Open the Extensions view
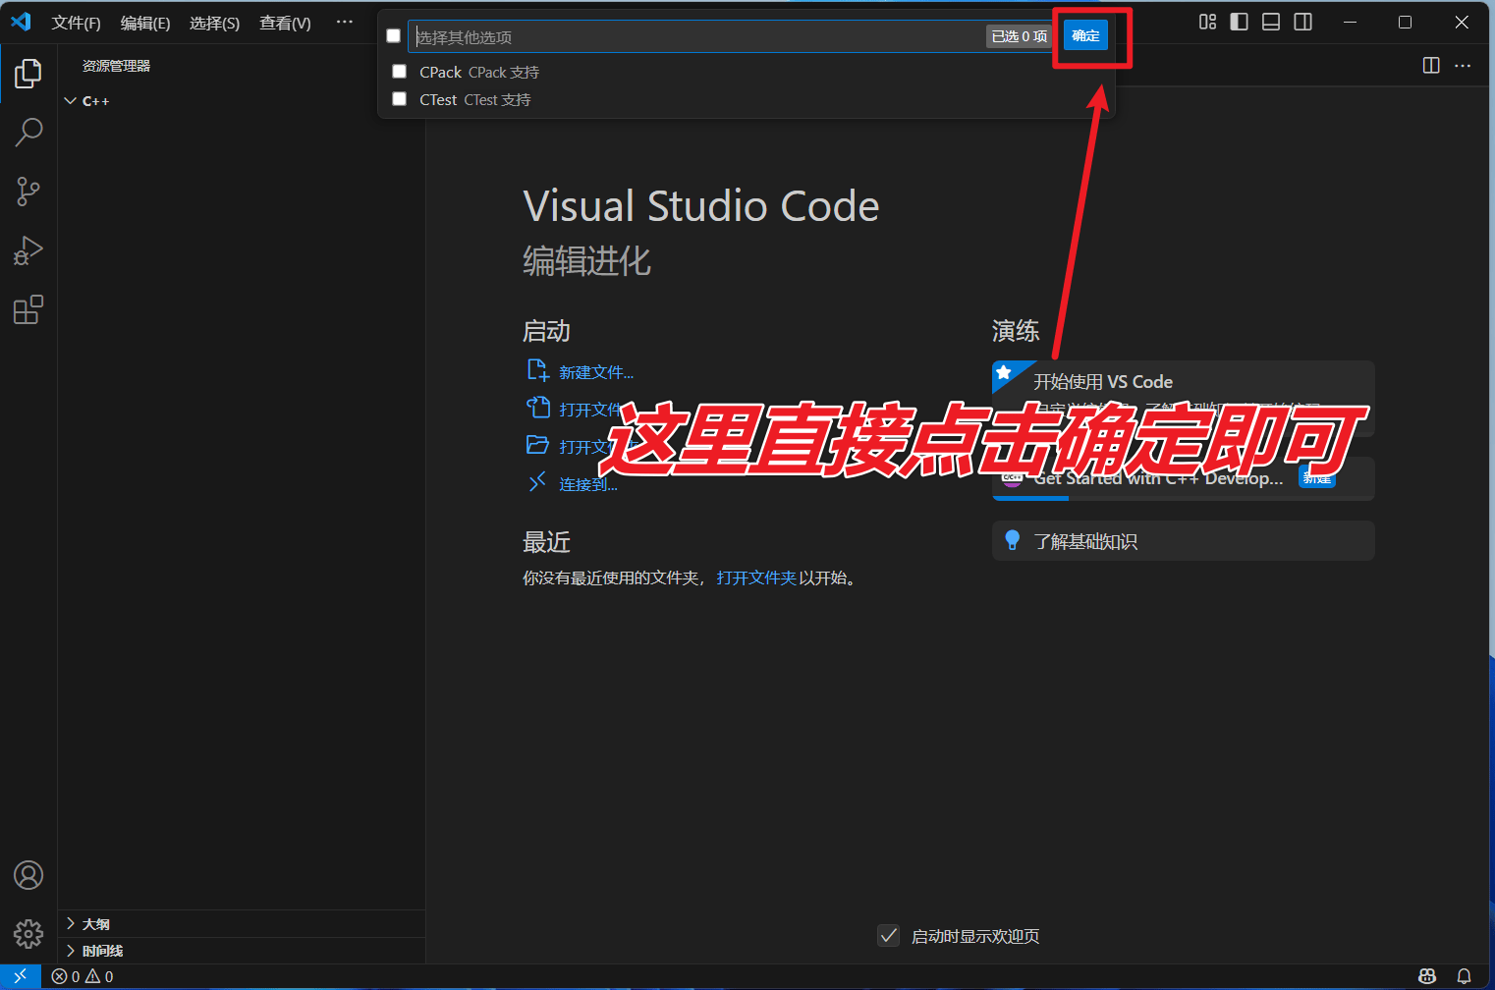1495x990 pixels. 28,310
